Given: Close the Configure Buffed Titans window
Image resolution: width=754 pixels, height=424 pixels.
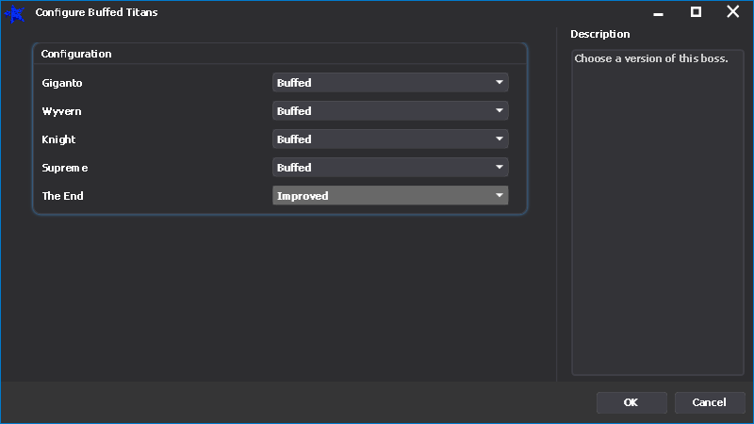Looking at the screenshot, I should [x=733, y=11].
